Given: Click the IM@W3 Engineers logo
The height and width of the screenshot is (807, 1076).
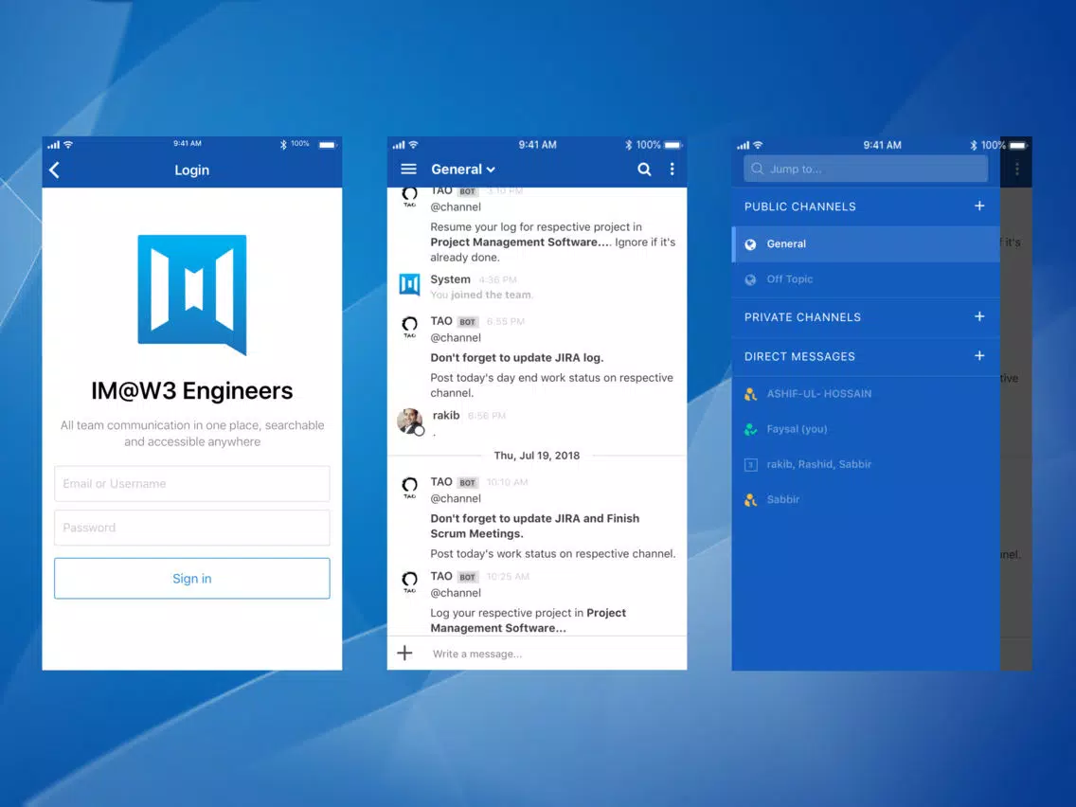Looking at the screenshot, I should (192, 295).
